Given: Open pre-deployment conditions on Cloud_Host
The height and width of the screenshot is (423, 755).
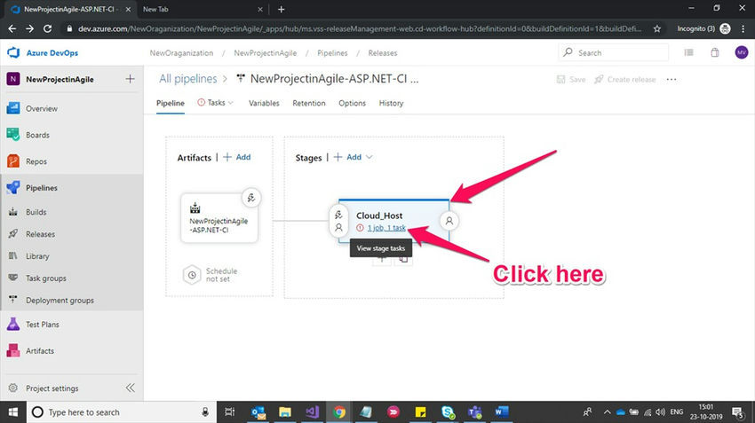Looking at the screenshot, I should tap(338, 221).
